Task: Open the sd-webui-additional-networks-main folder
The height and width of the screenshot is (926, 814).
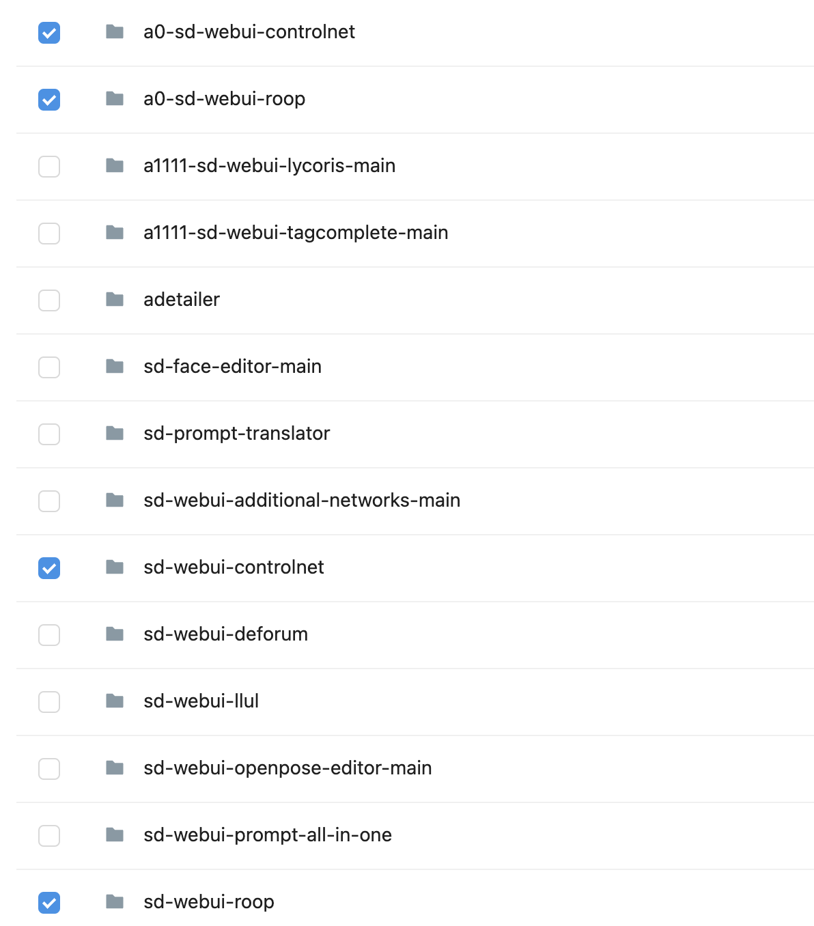Action: tap(302, 500)
